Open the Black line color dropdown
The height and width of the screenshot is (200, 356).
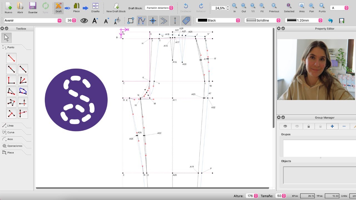tap(218, 21)
